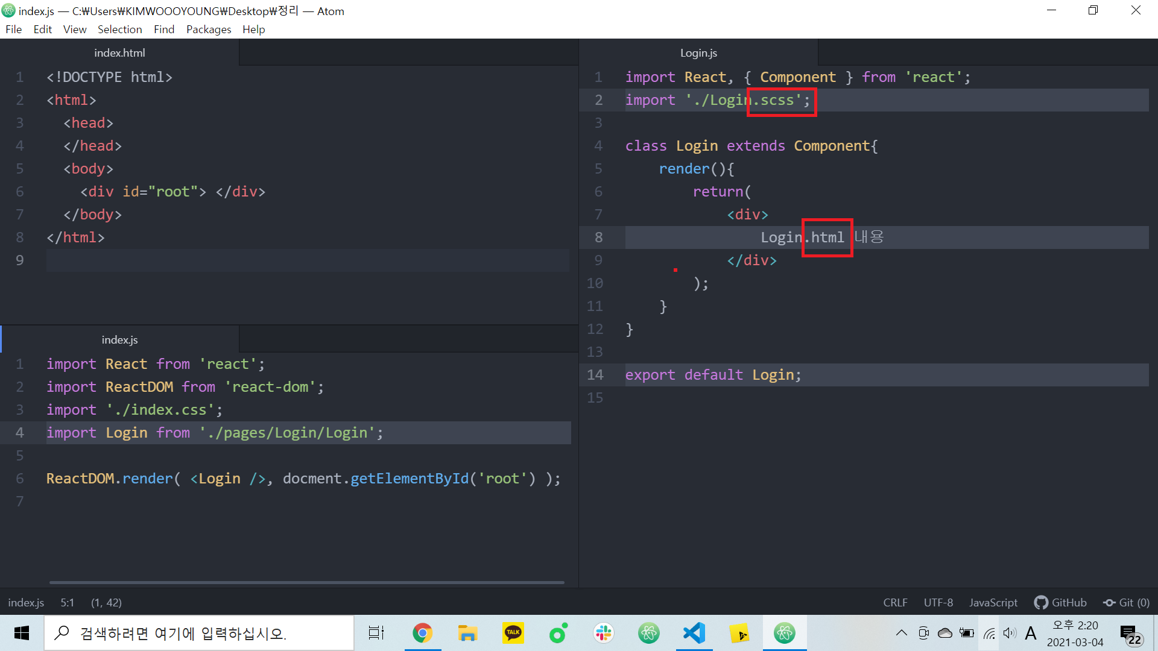The height and width of the screenshot is (651, 1158).
Task: Click the index.js file name in status bar
Action: pos(26,602)
